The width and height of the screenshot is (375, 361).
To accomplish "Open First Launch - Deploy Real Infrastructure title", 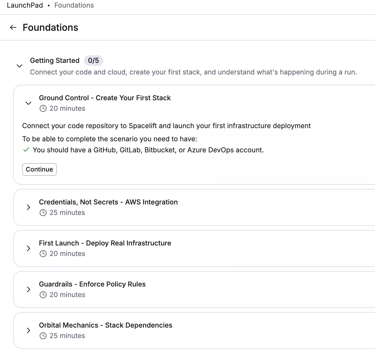I will tap(105, 243).
